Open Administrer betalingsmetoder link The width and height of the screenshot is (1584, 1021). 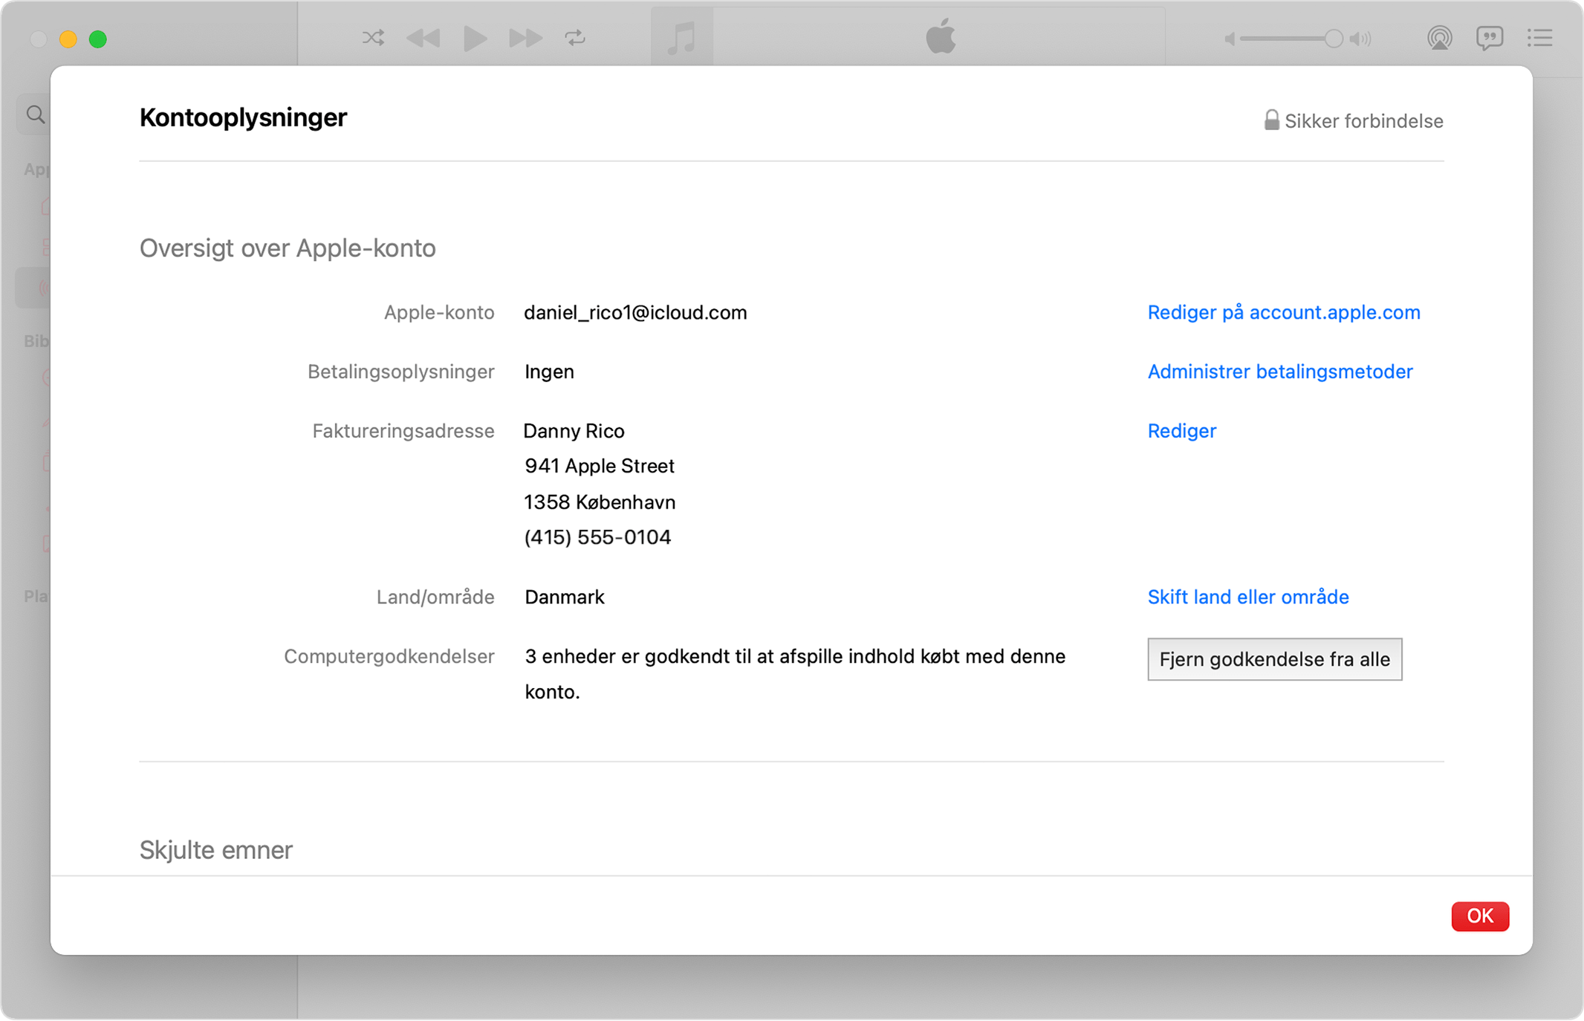1280,372
